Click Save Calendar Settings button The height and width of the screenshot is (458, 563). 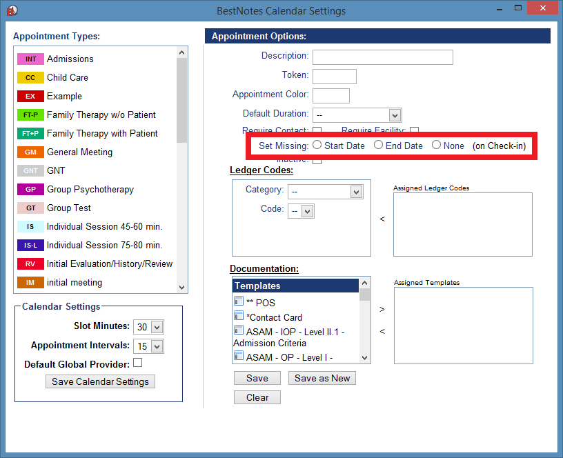tap(100, 381)
